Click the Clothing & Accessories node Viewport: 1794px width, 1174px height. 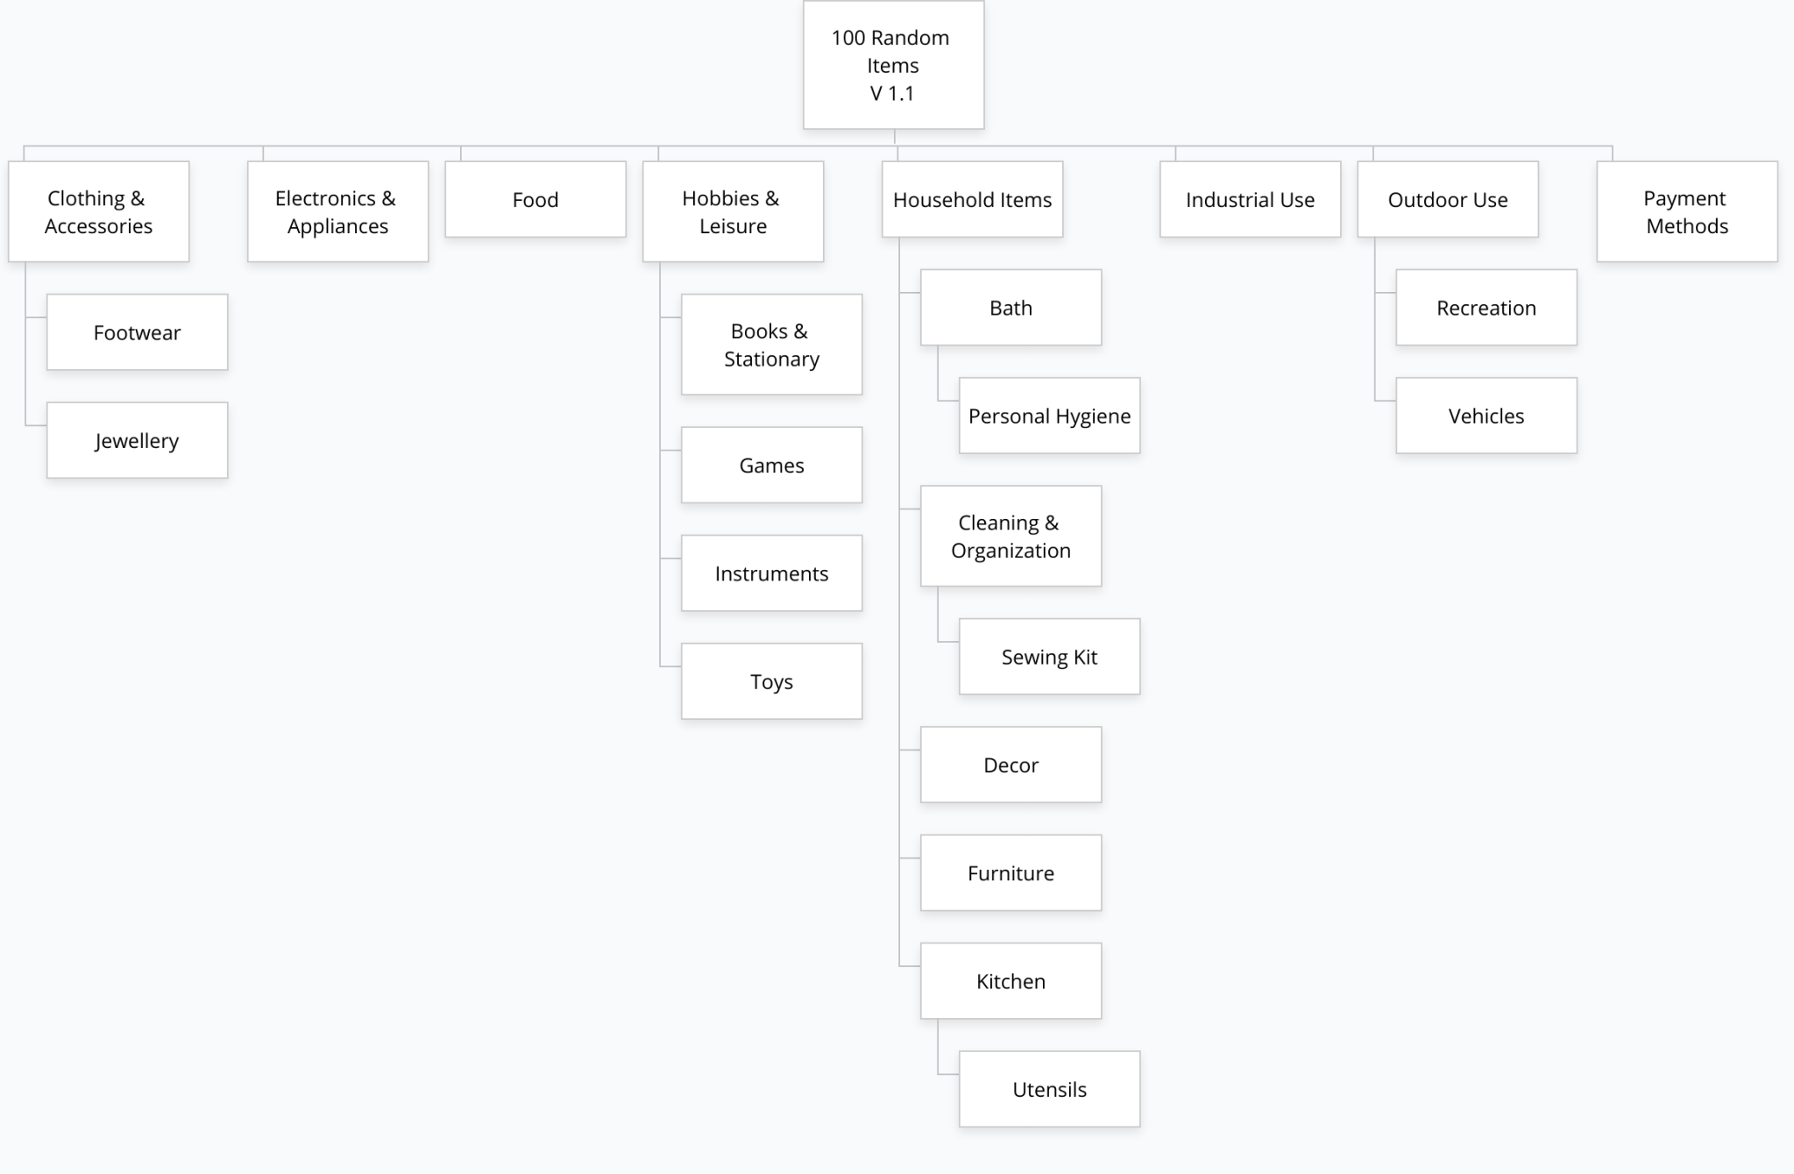(x=99, y=211)
